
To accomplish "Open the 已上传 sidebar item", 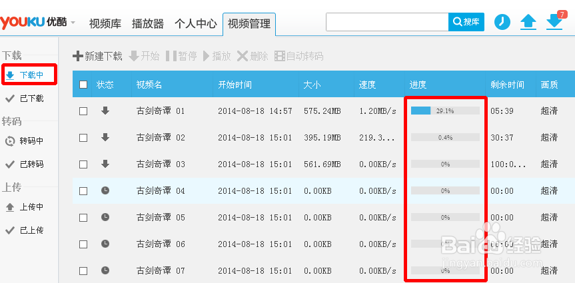I will [25, 230].
